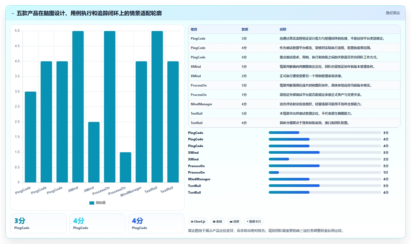Click the XMind 2分 progress bar

click(325, 159)
